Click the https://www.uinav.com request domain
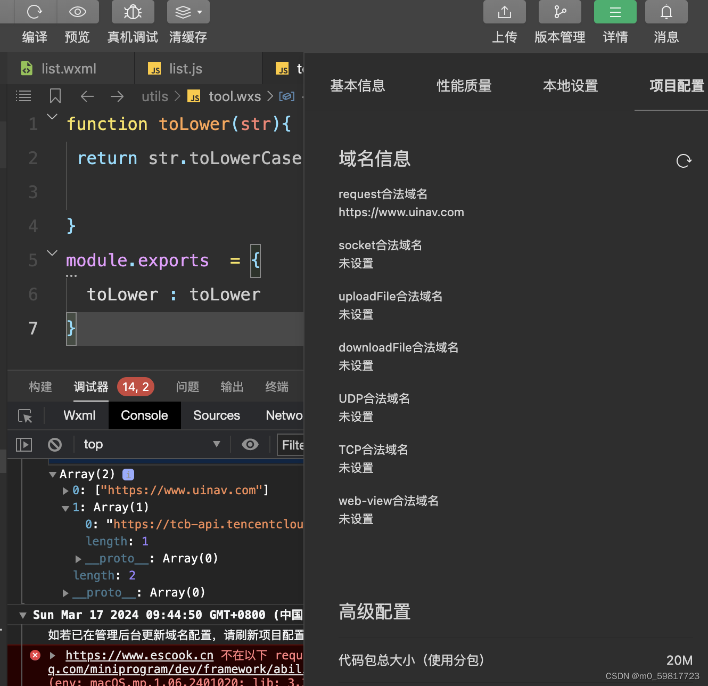This screenshot has width=708, height=686. [x=401, y=212]
